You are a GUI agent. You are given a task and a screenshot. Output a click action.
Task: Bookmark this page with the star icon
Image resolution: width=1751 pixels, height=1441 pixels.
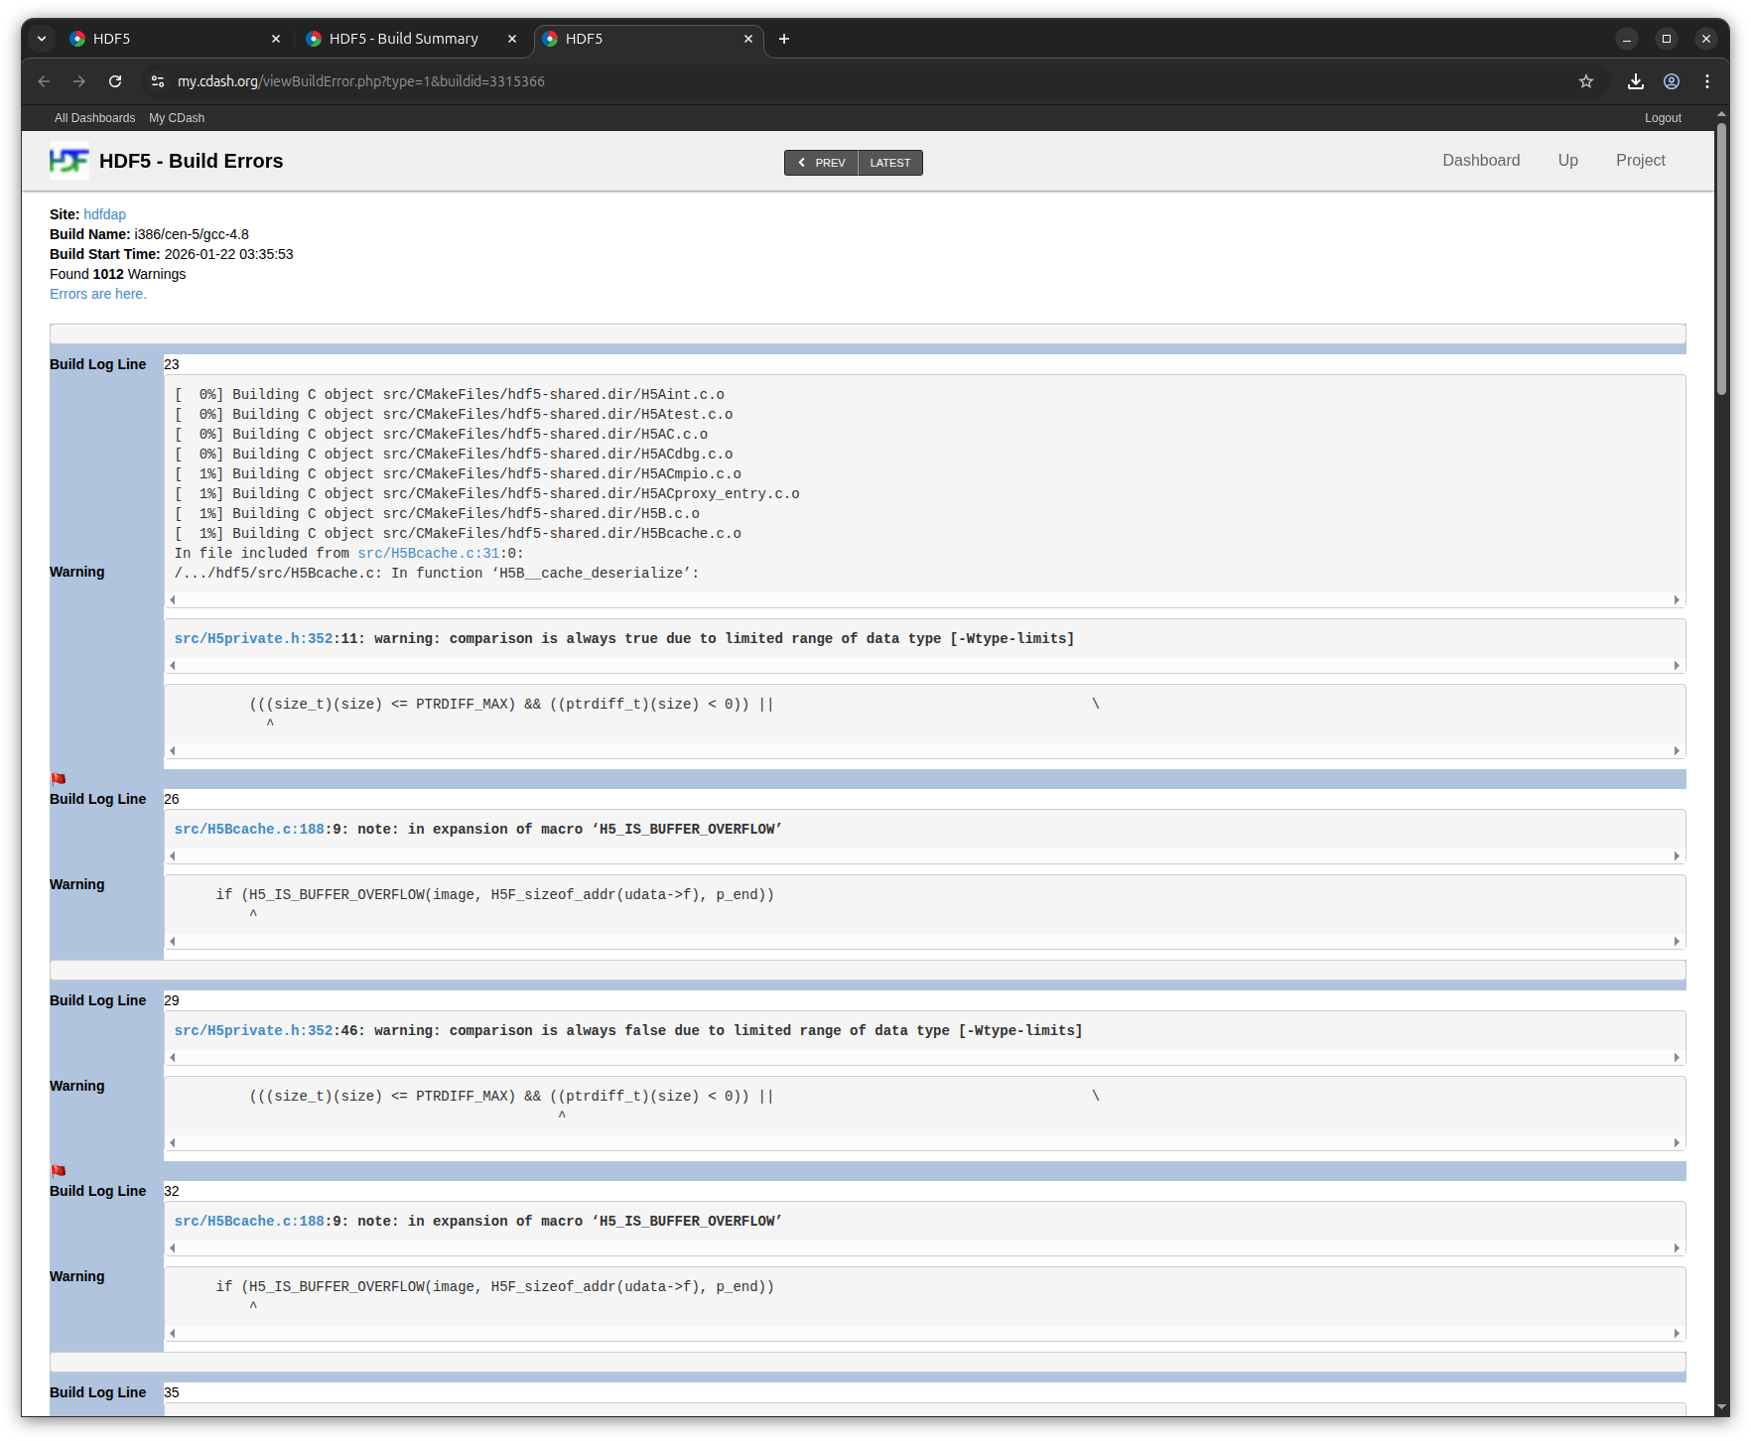1586,81
